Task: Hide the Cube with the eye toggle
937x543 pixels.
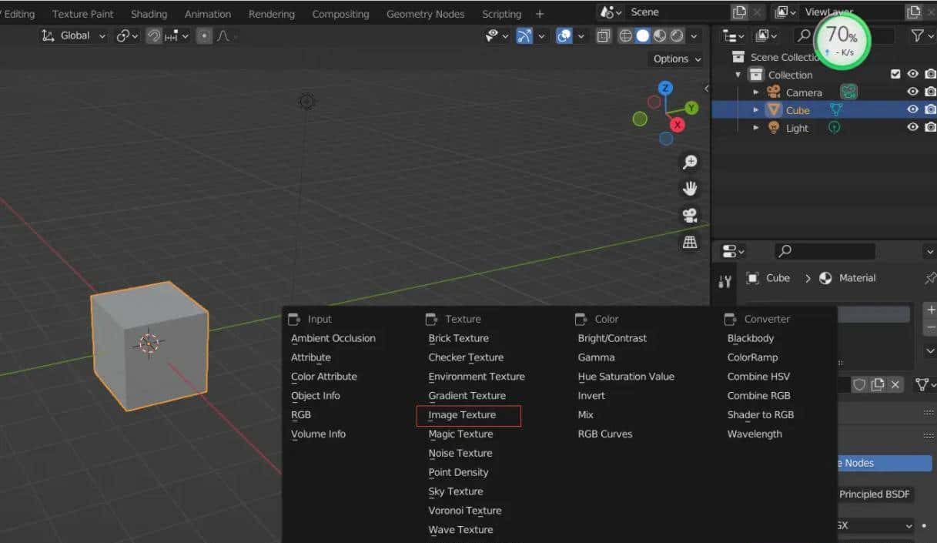Action: (912, 109)
